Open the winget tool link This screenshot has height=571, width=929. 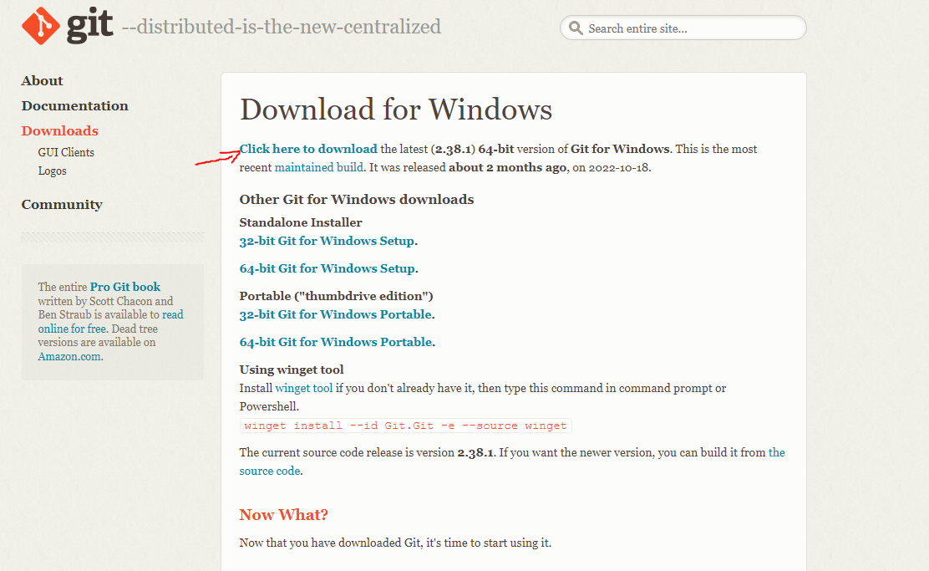pyautogui.click(x=303, y=388)
